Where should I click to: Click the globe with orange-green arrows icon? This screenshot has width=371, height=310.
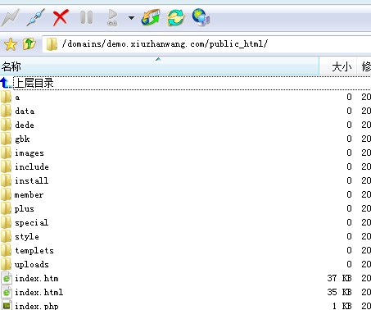click(x=151, y=18)
